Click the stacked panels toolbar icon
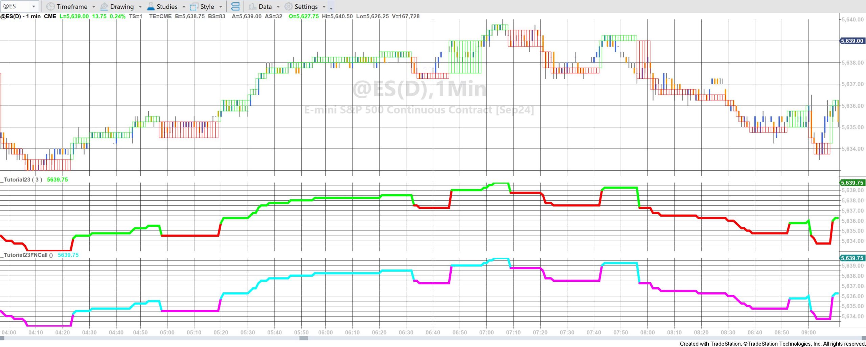 [235, 6]
